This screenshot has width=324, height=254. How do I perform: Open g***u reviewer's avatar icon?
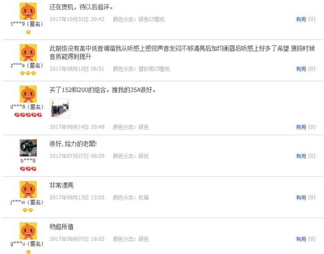coord(28,231)
